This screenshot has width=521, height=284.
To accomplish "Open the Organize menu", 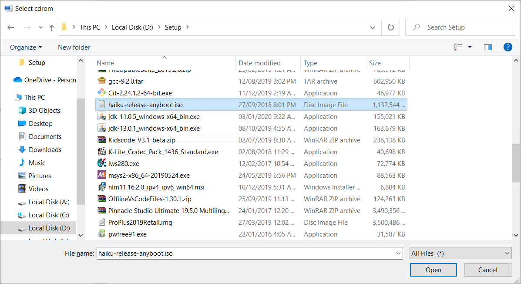I will pos(26,47).
